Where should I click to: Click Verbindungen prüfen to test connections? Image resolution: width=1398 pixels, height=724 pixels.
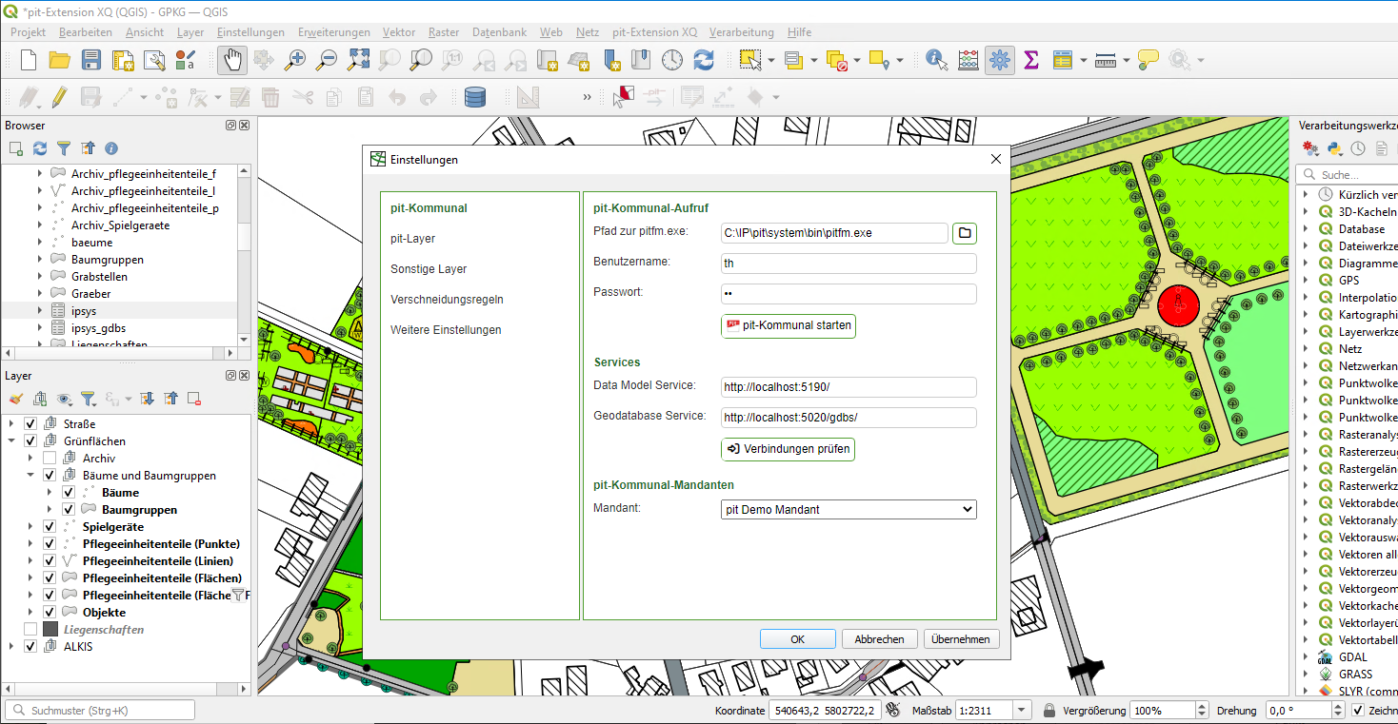788,448
